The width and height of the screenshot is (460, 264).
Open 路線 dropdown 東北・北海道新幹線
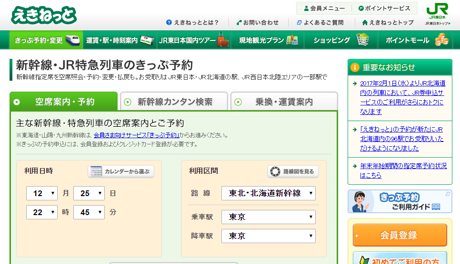[x=269, y=193]
